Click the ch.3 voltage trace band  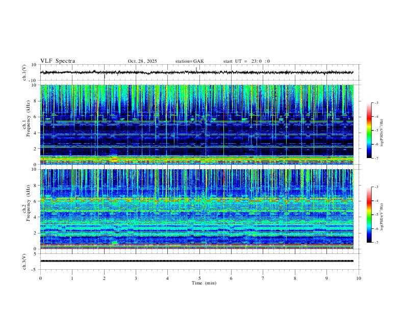coord(197,261)
